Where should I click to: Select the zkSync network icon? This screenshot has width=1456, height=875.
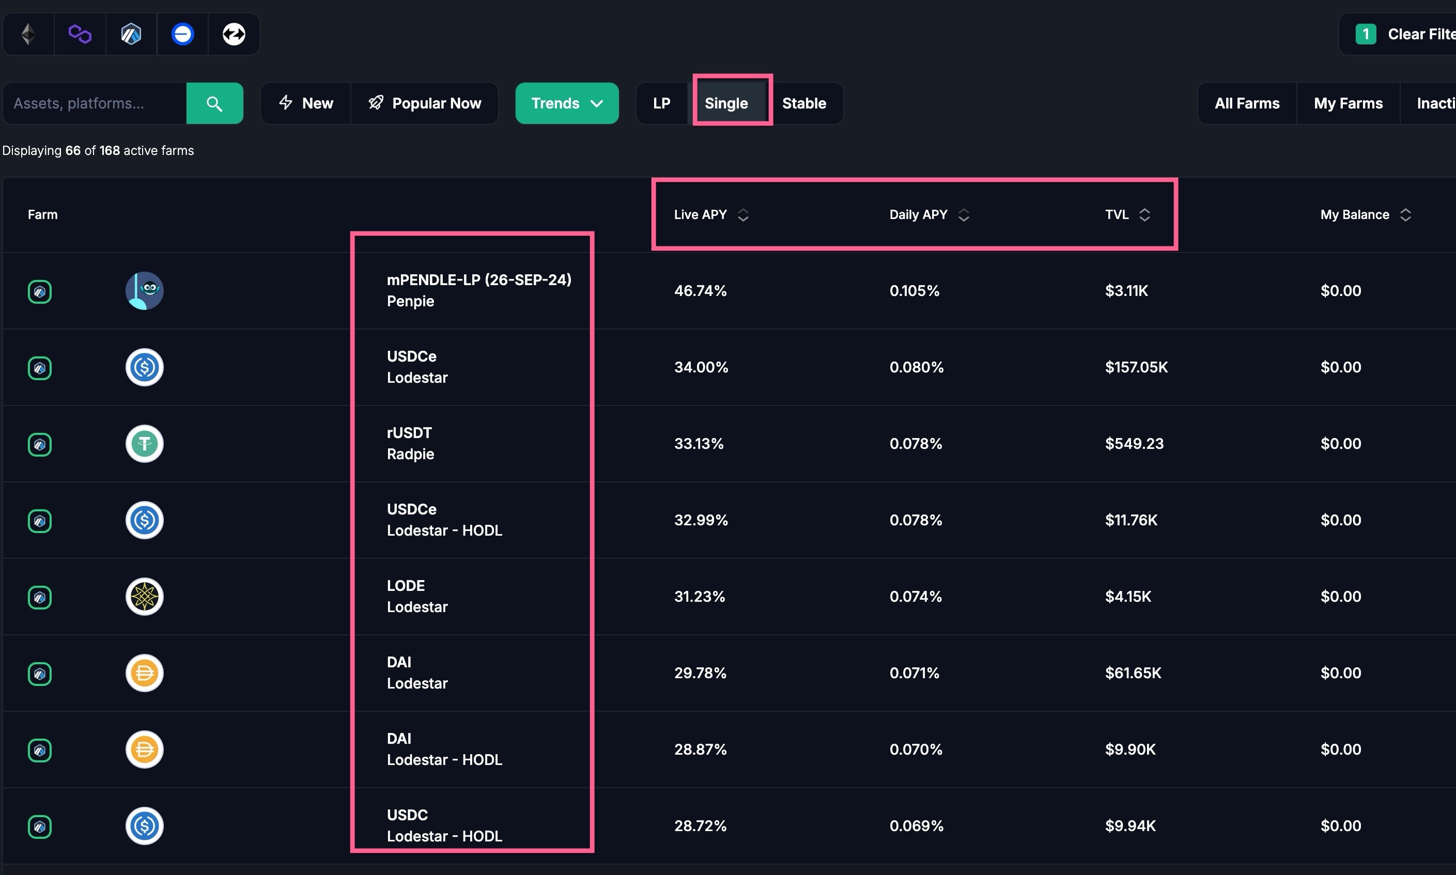tap(234, 34)
